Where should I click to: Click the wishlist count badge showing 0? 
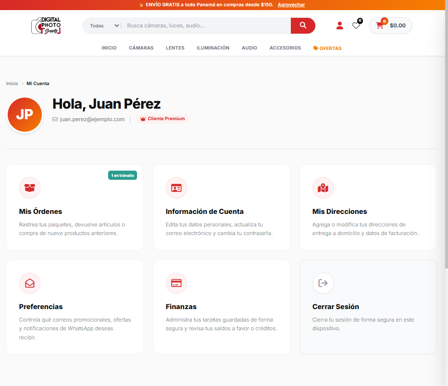pyautogui.click(x=360, y=21)
